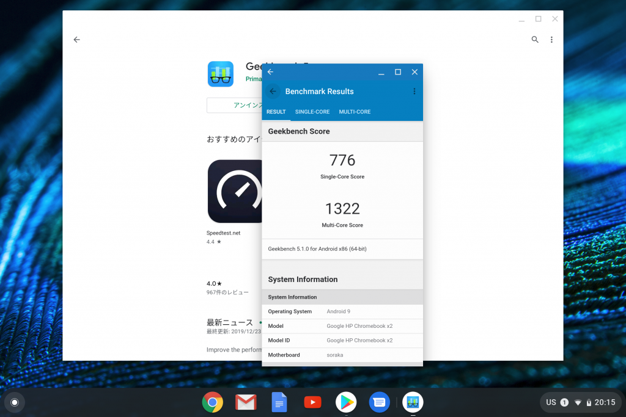Click the Geekbench app icon in Play Store
626x417 pixels.
tap(220, 74)
